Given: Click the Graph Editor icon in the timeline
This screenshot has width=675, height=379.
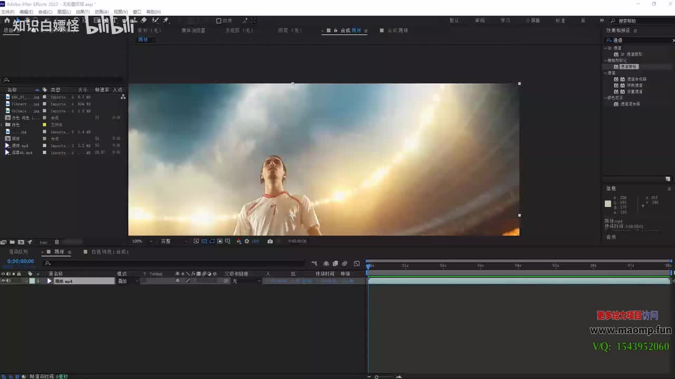Looking at the screenshot, I should coord(357,264).
